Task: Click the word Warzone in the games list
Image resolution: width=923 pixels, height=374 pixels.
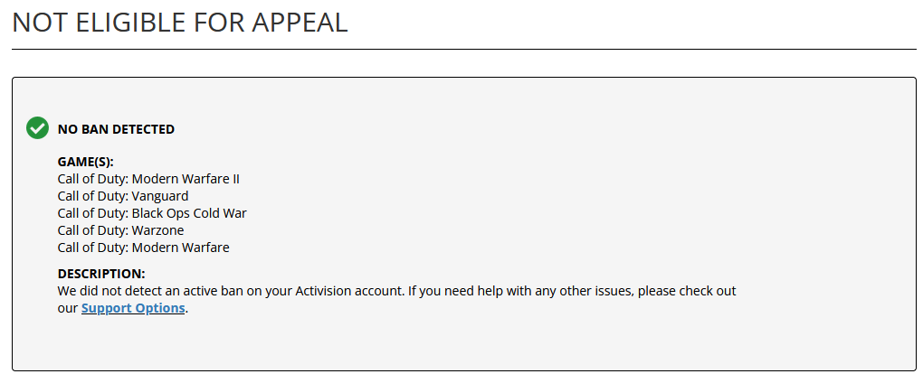Action: point(157,230)
